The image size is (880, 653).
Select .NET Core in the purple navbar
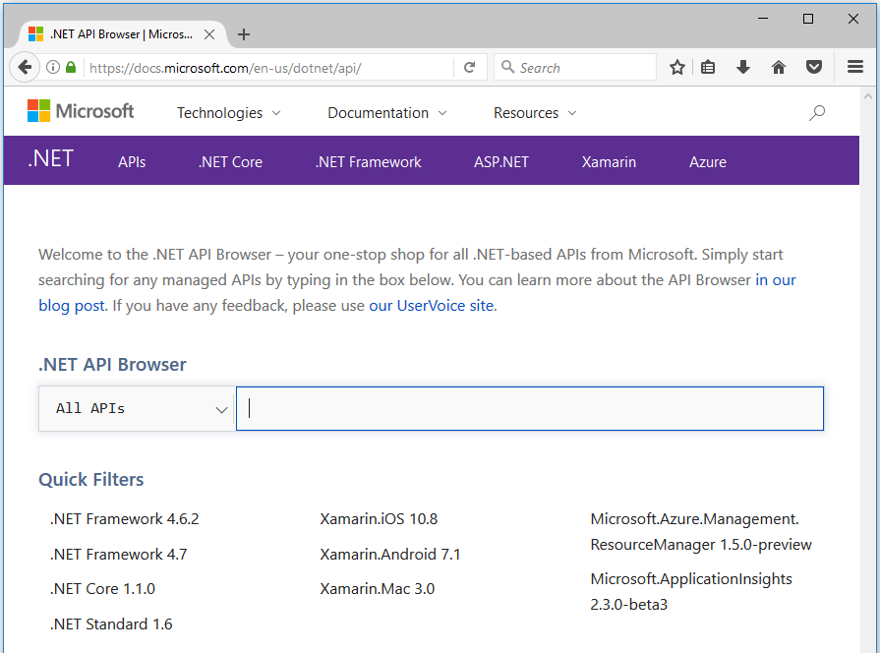pyautogui.click(x=230, y=162)
